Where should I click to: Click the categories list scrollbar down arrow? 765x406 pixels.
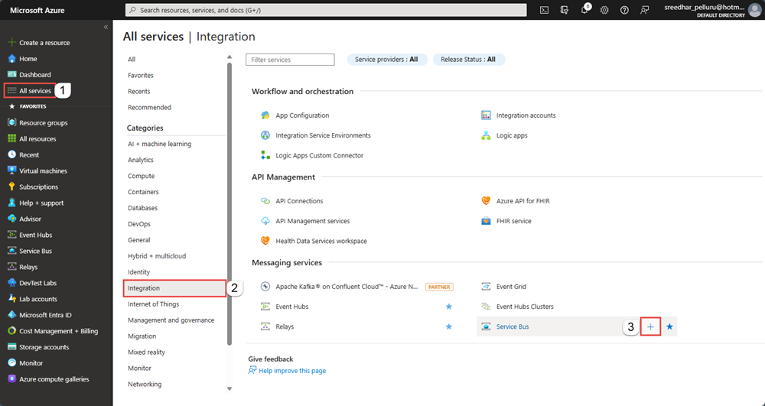[x=229, y=388]
